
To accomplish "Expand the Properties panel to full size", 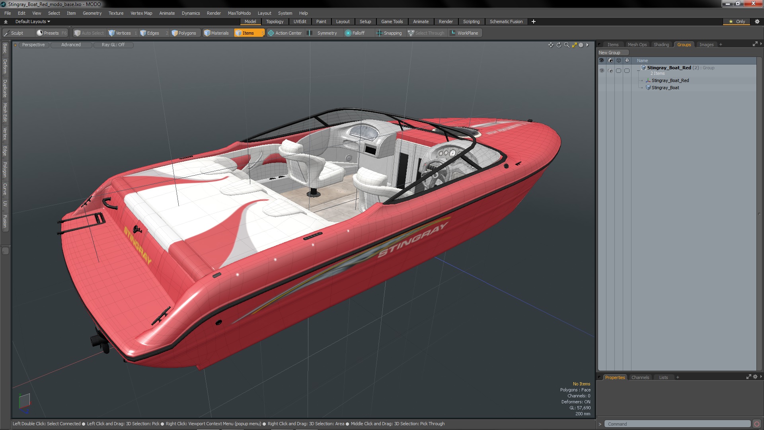I will (748, 377).
